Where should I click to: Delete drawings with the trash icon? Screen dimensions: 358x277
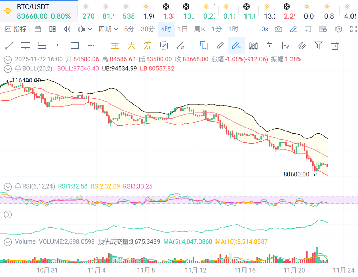(335, 45)
